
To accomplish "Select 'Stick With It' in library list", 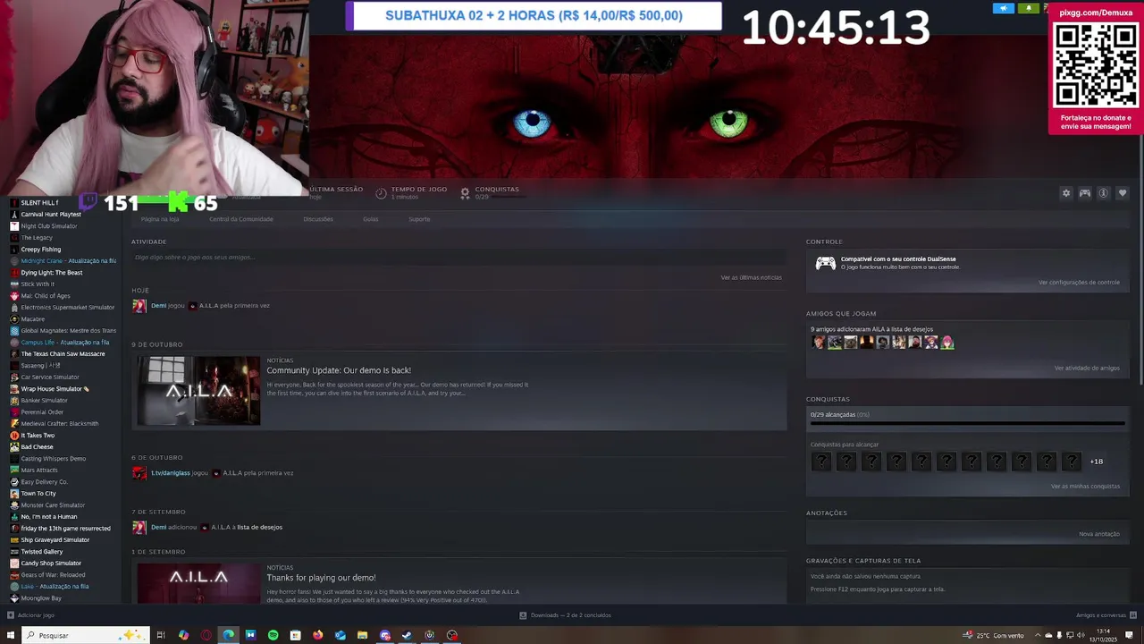I will click(x=38, y=284).
